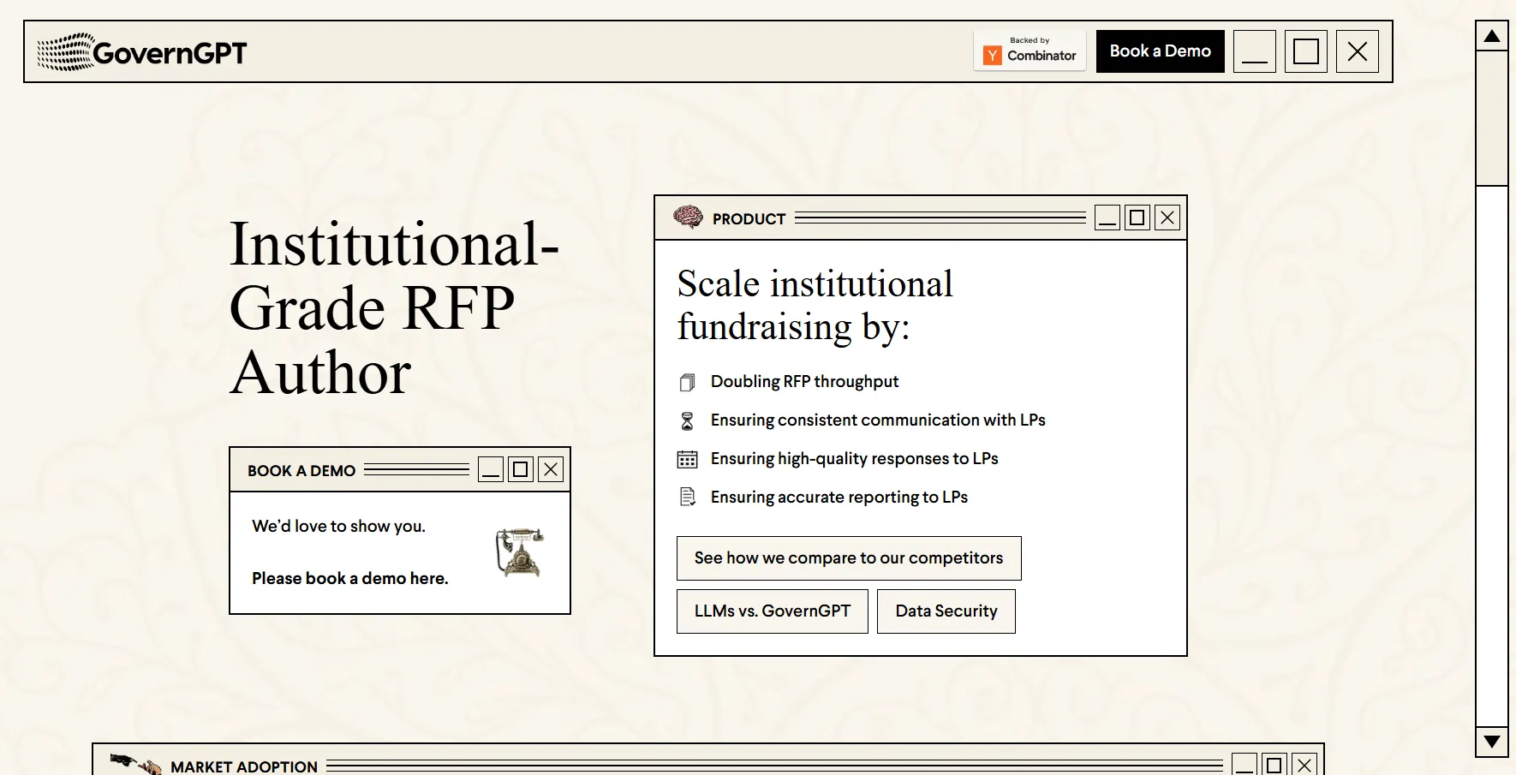Click Please book a demo here link

coord(349,579)
